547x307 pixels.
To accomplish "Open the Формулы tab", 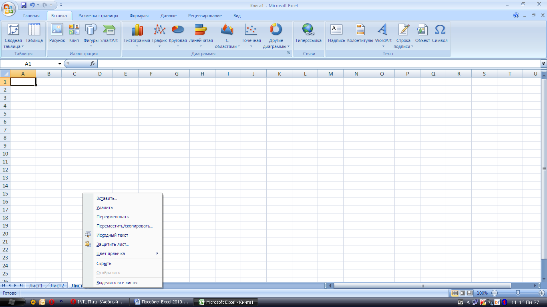I will coord(139,16).
